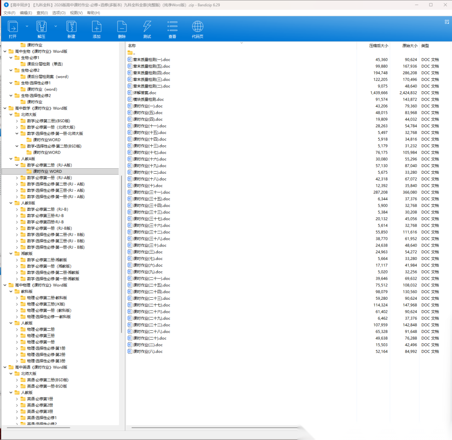Viewport: 452px width, 440px height.
Task: Run the 测试 (Test archive) toolbar icon
Action: tap(147, 27)
